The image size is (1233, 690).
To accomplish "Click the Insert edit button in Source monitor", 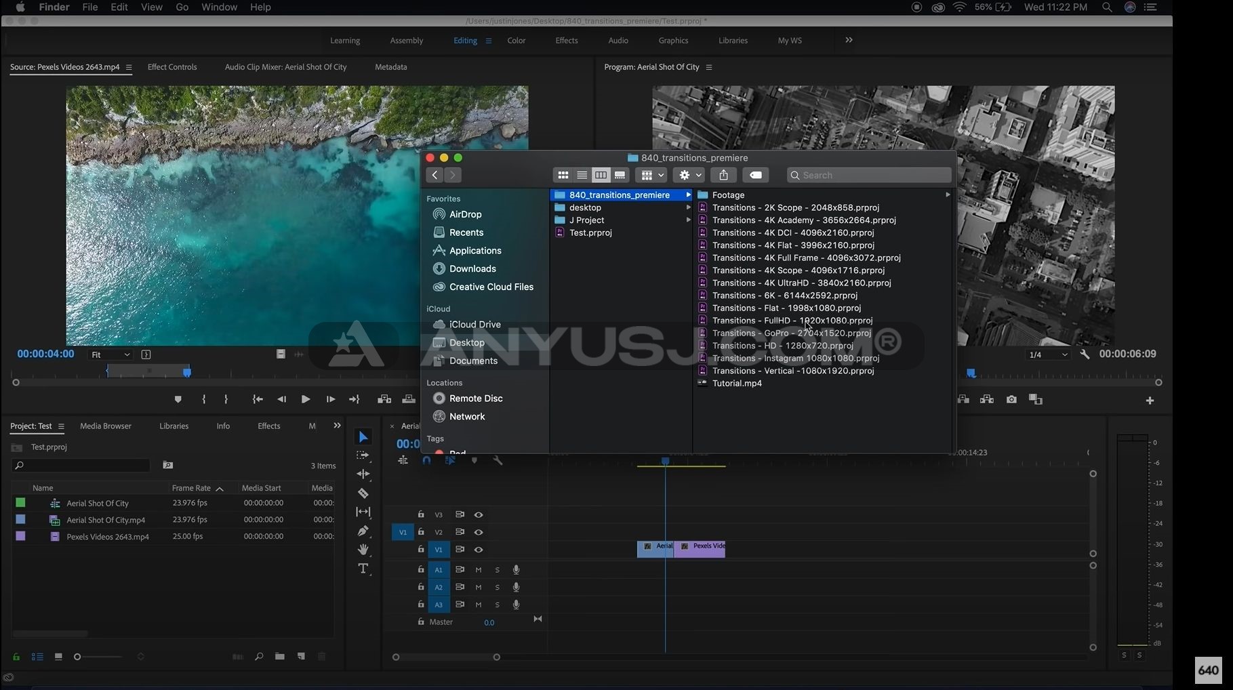I will point(384,399).
